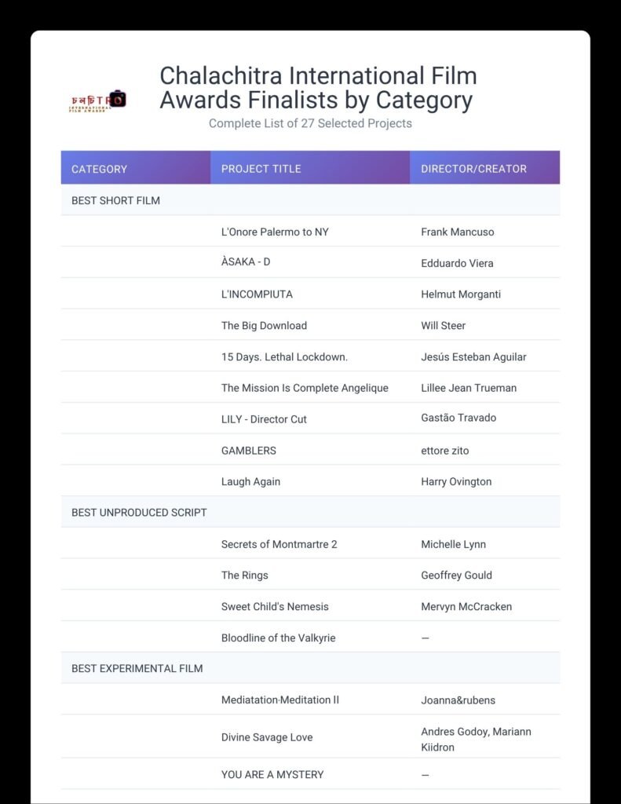Click 15 Days. Lethal Lockdown. entry

(x=284, y=356)
